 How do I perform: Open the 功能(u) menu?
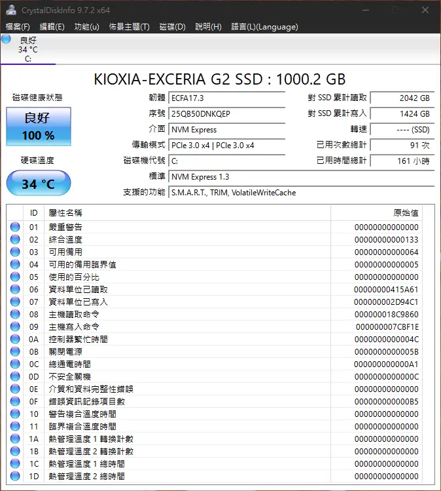(86, 27)
